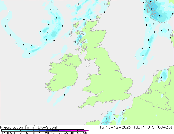Image resolution: width=174 pixels, height=134 pixels.
Task: Click the purple 30–35 mm legend swatch
Action: [61, 130]
